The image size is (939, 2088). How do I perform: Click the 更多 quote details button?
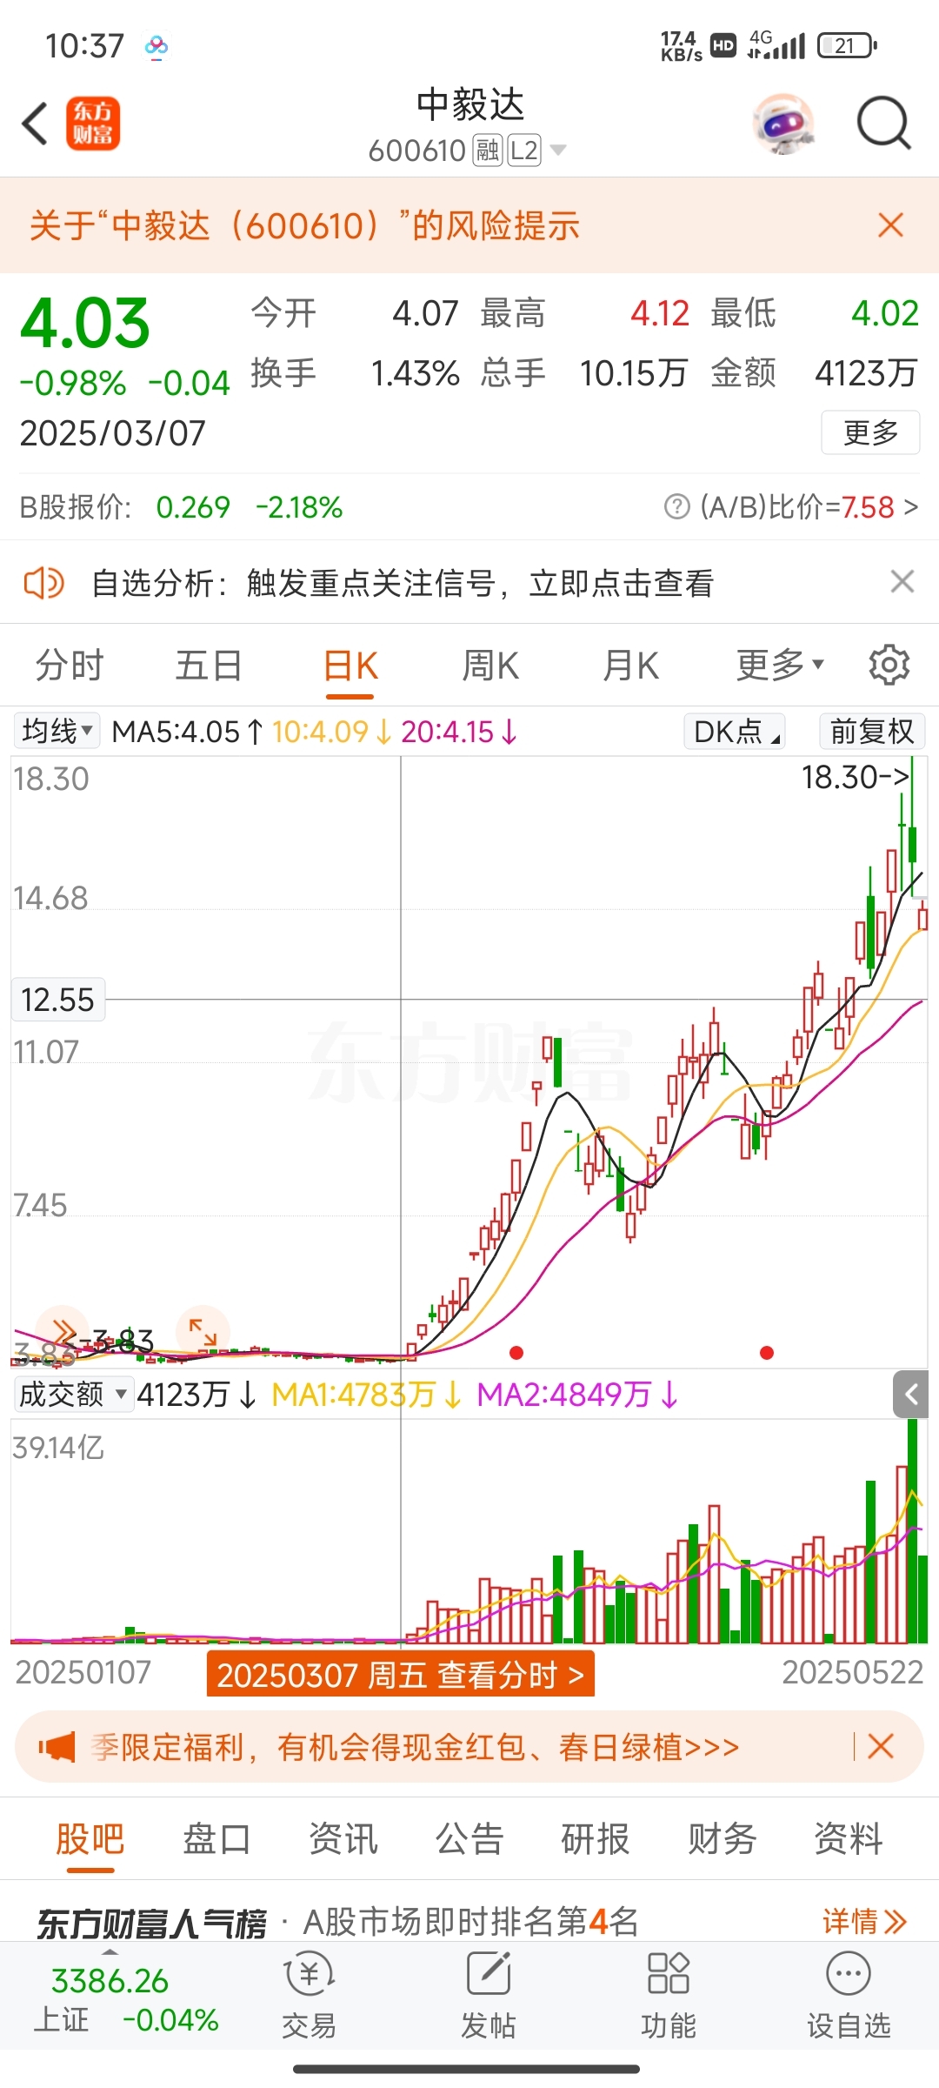pyautogui.click(x=870, y=432)
